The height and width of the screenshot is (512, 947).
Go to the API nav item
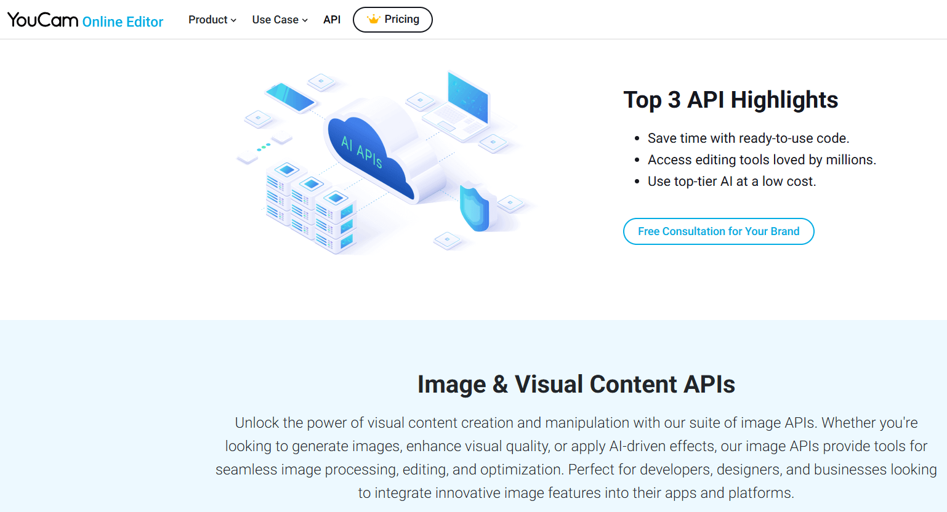click(332, 20)
